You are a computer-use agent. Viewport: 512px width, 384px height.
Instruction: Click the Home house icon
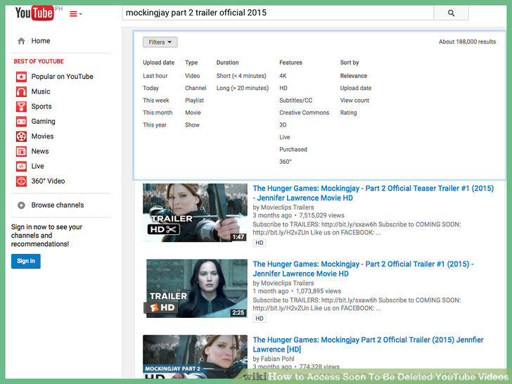tap(21, 41)
